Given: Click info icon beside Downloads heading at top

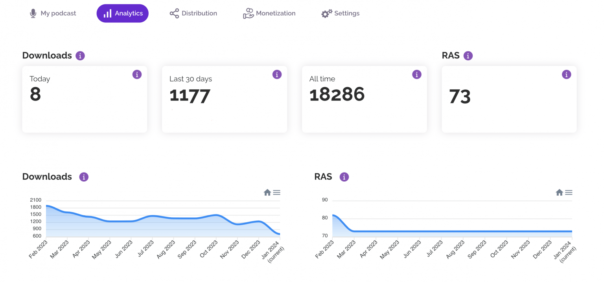Looking at the screenshot, I should coord(80,56).
